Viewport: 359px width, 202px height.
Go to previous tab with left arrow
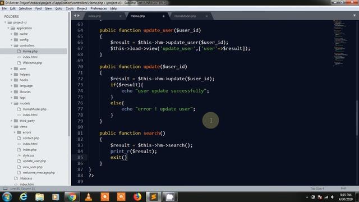tap(75, 16)
